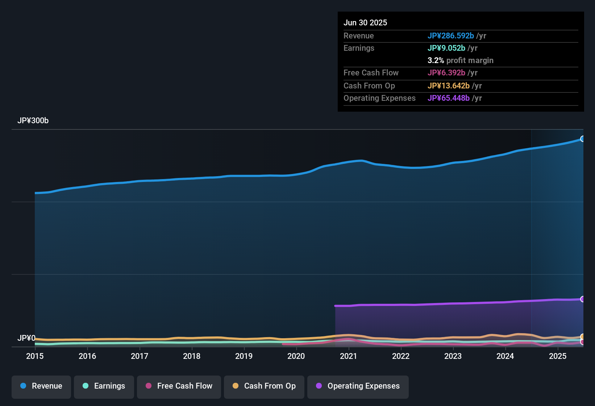Toggle the Cash From Op legend series
The height and width of the screenshot is (406, 595).
[264, 386]
